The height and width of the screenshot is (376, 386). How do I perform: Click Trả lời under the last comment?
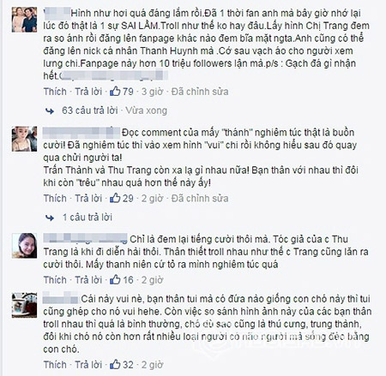tap(88, 365)
